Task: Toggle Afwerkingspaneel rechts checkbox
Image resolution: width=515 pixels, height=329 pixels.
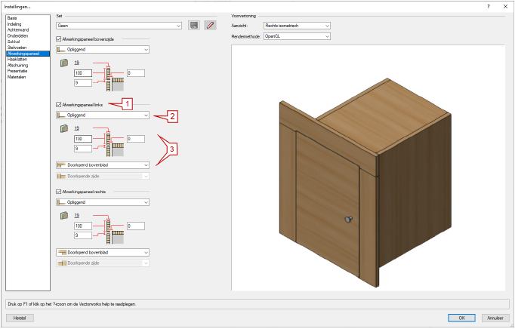Action: click(59, 192)
